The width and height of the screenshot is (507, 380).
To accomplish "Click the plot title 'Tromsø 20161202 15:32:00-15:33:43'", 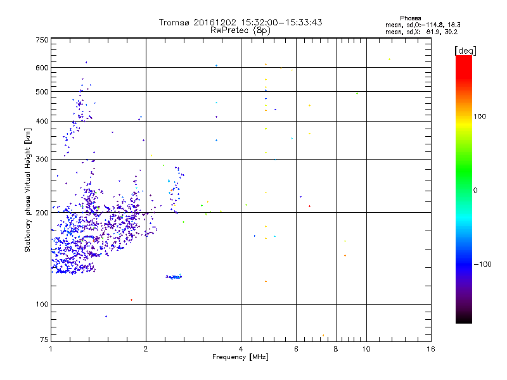I will pyautogui.click(x=240, y=22).
